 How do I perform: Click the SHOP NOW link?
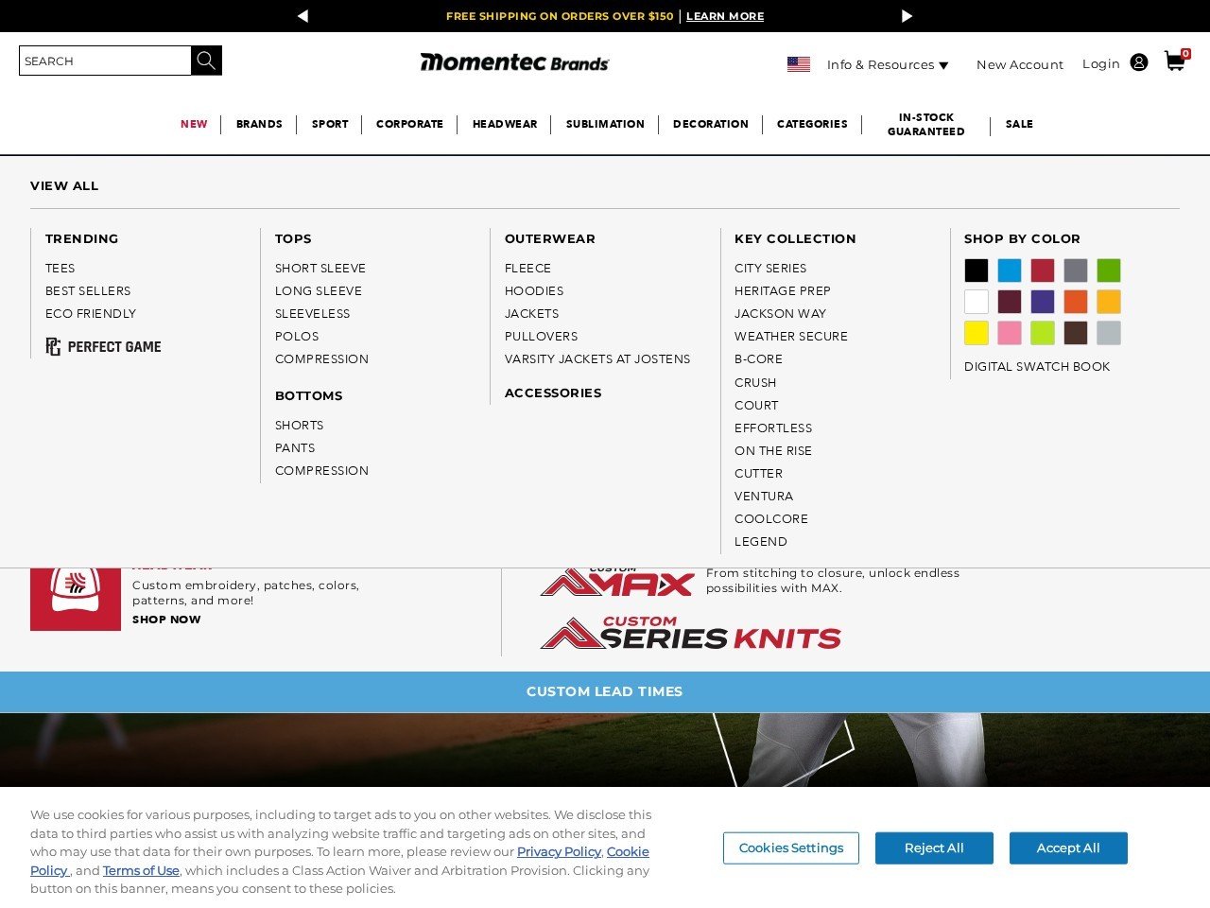pos(166,620)
